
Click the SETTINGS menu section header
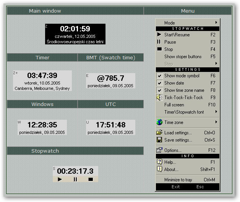(188, 70)
